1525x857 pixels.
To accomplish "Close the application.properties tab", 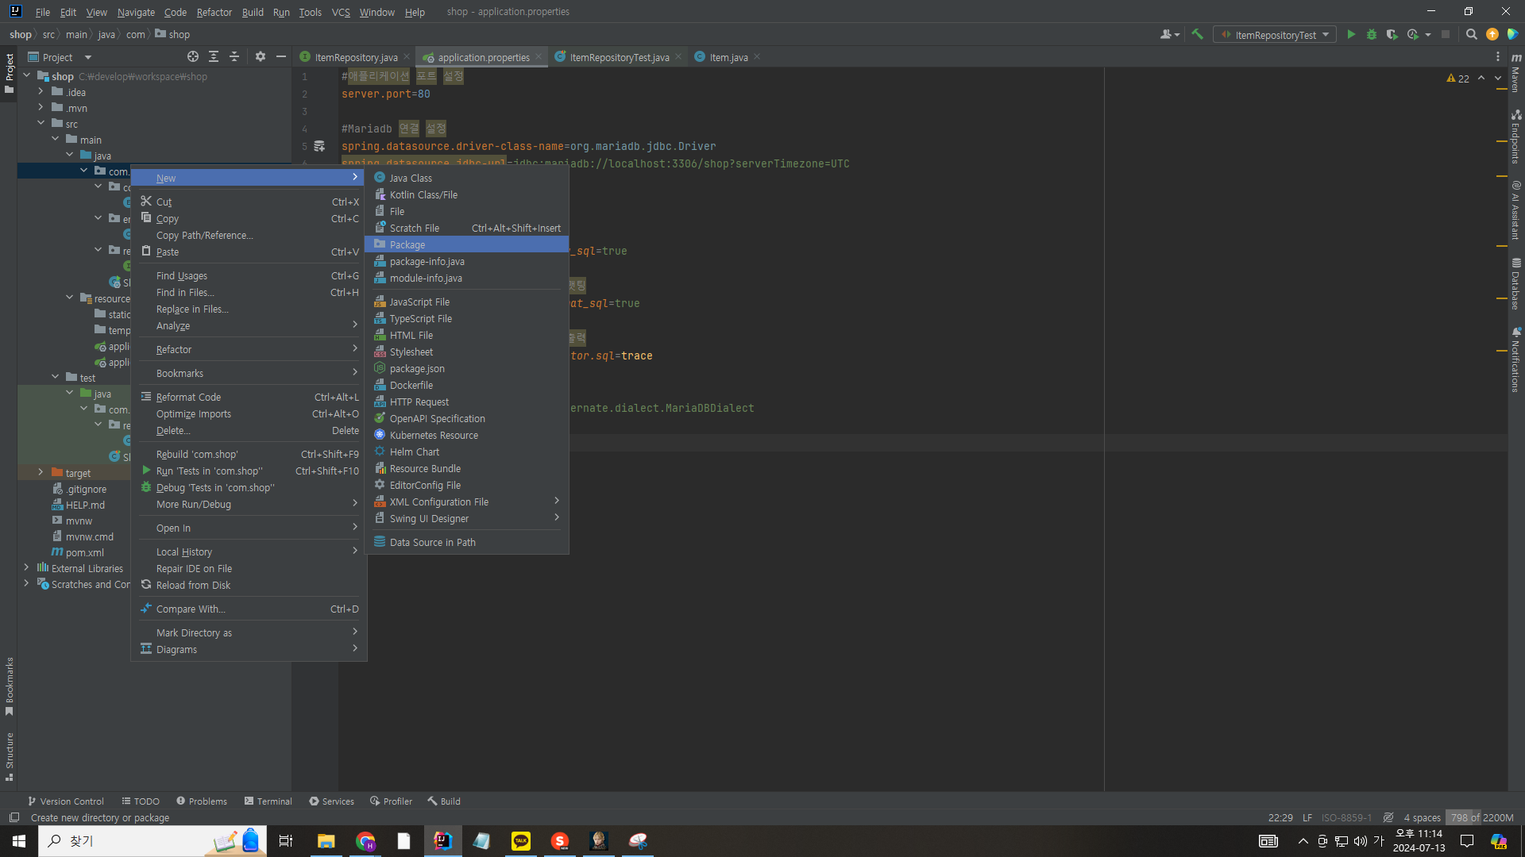I will point(539,56).
